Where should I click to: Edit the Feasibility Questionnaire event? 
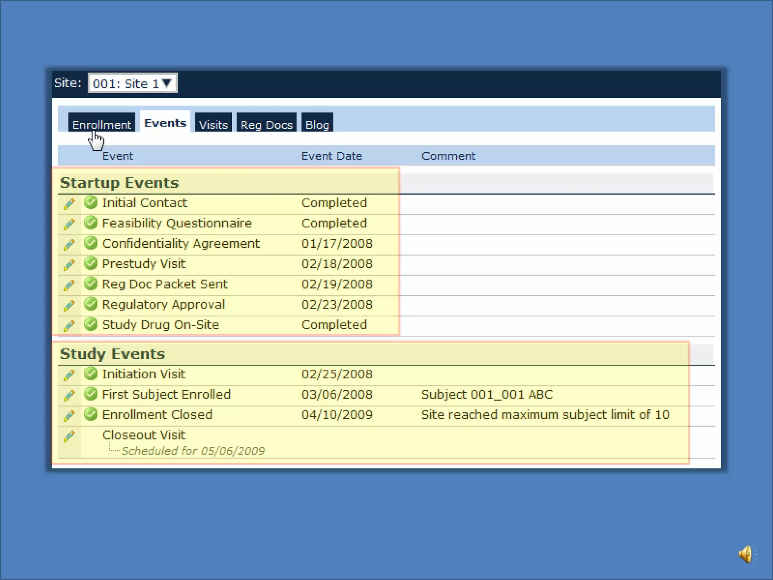(69, 224)
